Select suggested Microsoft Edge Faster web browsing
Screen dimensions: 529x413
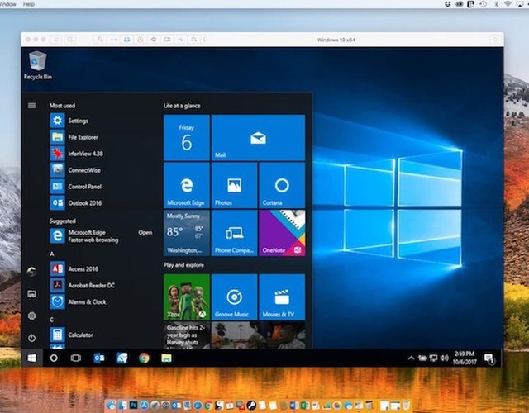(x=84, y=236)
